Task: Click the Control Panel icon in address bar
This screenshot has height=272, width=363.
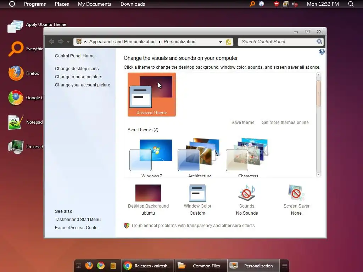Action: [x=79, y=42]
